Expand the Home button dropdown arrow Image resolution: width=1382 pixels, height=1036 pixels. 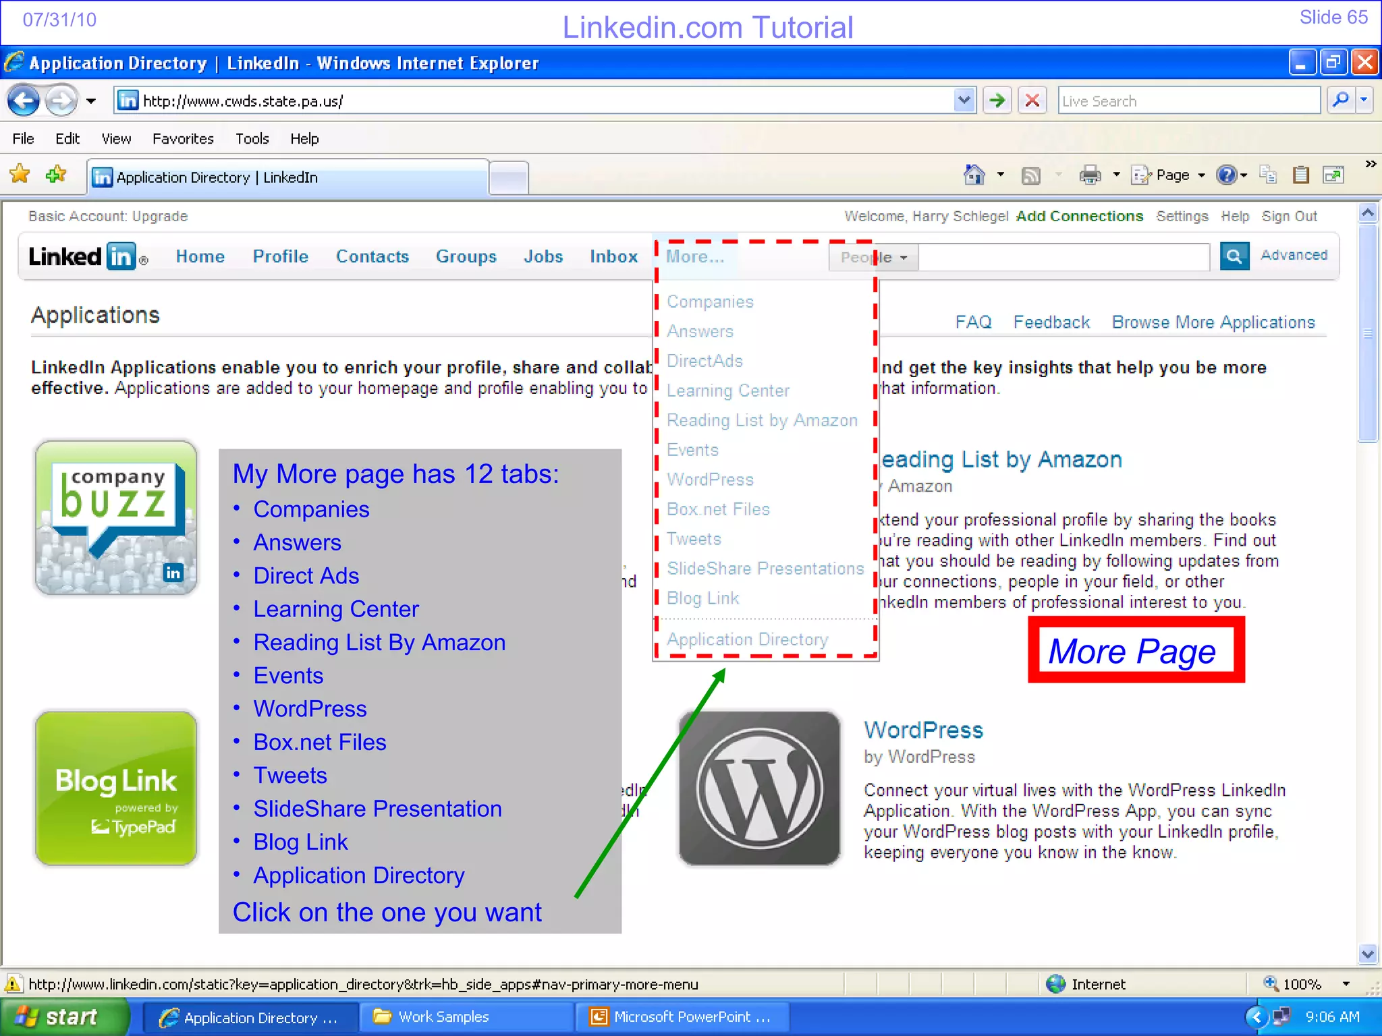1001,175
